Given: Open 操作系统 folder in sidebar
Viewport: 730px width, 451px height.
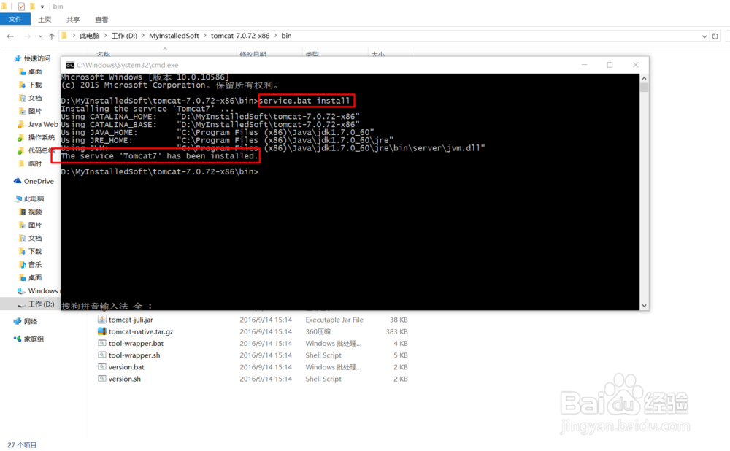Looking at the screenshot, I should (x=42, y=137).
